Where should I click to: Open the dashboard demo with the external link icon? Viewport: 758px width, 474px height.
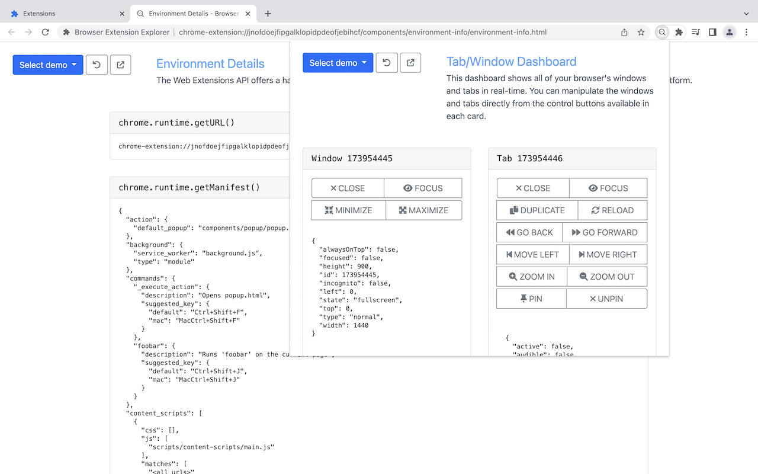coord(410,62)
